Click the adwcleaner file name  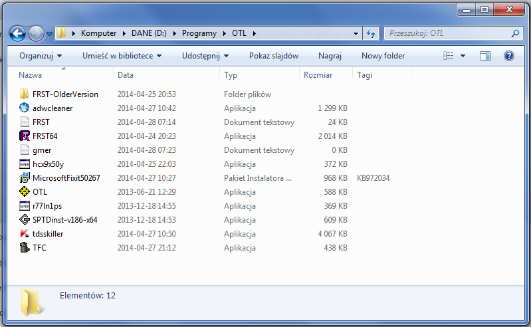[53, 108]
